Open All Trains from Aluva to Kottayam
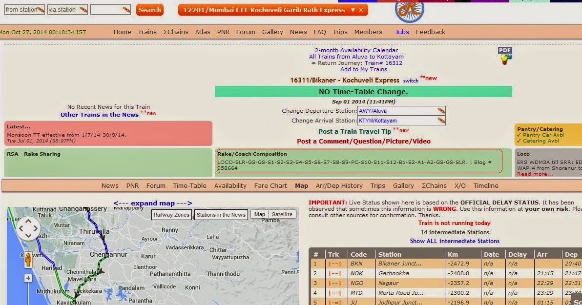Image resolution: width=582 pixels, height=305 pixels. [356, 57]
